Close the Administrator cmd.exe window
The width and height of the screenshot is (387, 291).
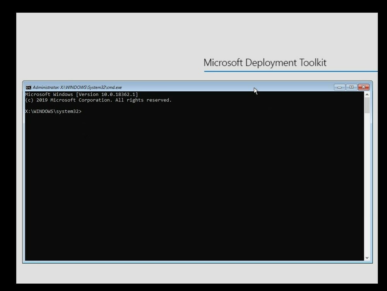pos(363,87)
